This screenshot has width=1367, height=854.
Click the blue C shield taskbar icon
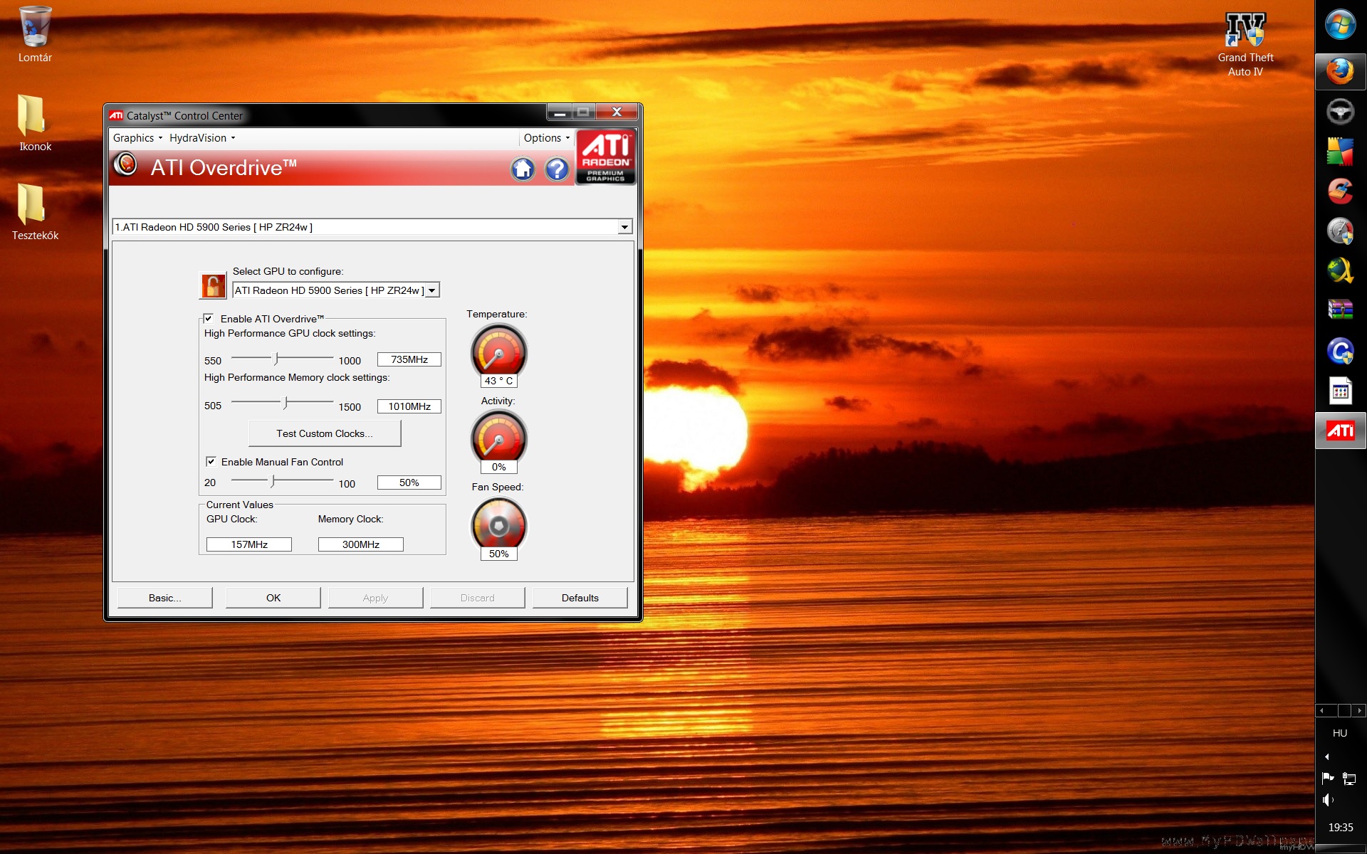pyautogui.click(x=1340, y=351)
